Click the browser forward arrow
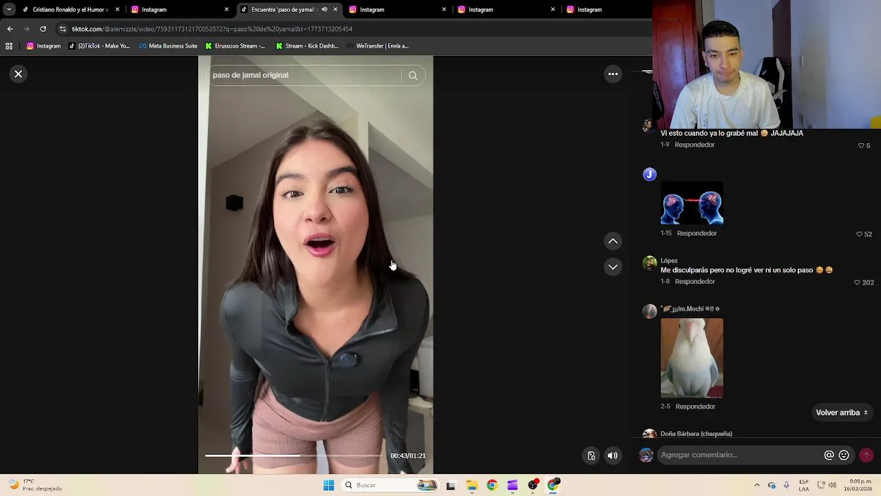881x496 pixels. coord(26,29)
